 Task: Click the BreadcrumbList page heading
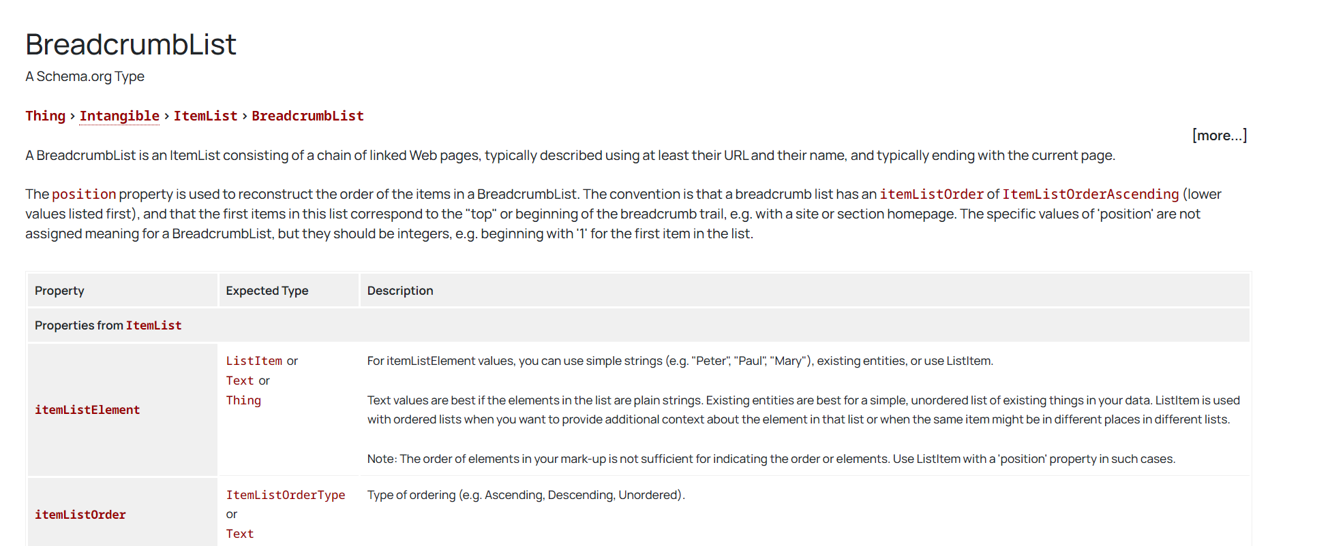(x=131, y=45)
